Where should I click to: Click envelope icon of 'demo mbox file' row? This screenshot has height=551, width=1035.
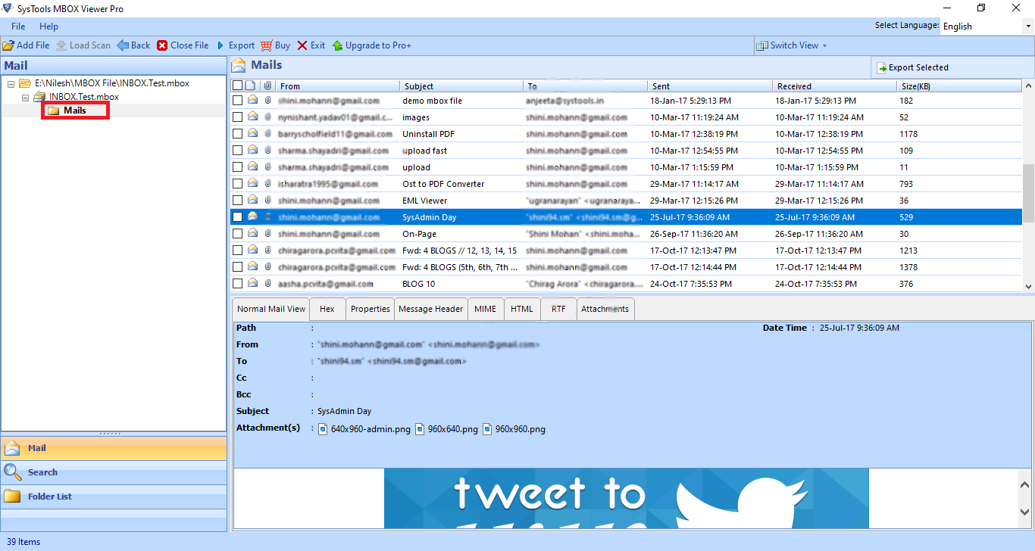(x=252, y=100)
